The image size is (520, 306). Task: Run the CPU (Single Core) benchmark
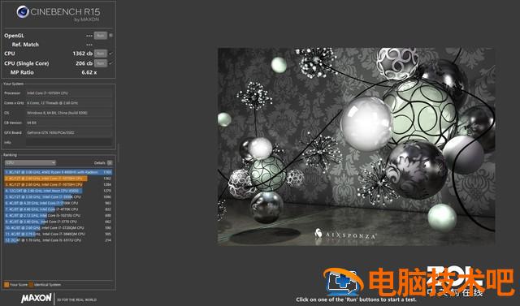[101, 63]
